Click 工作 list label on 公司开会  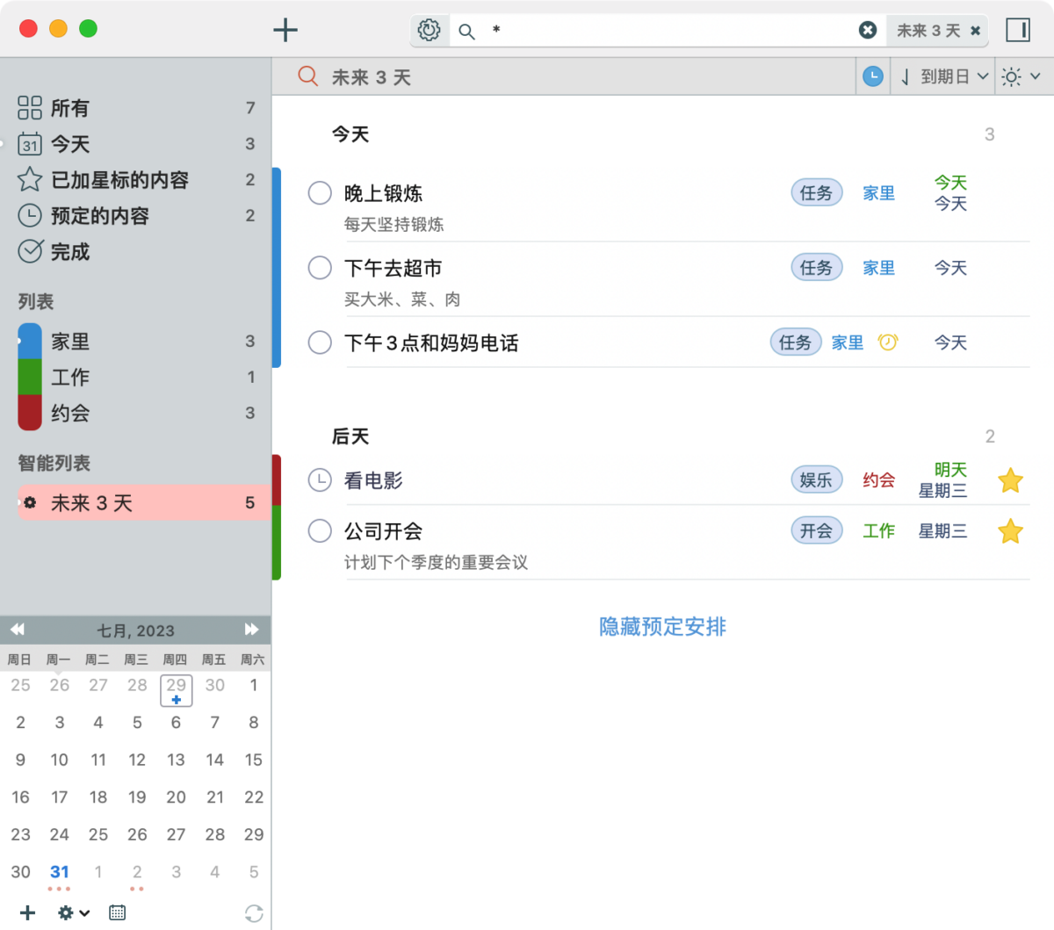point(878,530)
